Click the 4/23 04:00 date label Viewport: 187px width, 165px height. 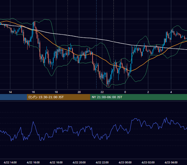pyautogui.click(x=171, y=162)
